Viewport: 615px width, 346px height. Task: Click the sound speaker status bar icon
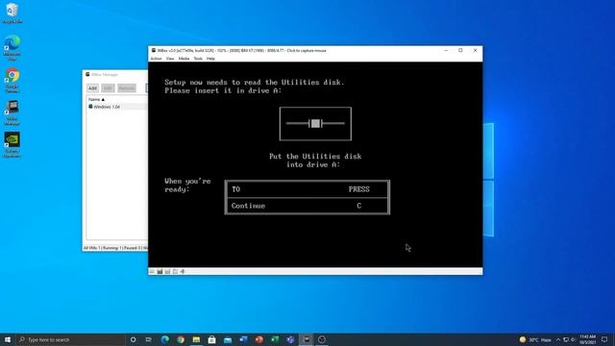click(183, 271)
